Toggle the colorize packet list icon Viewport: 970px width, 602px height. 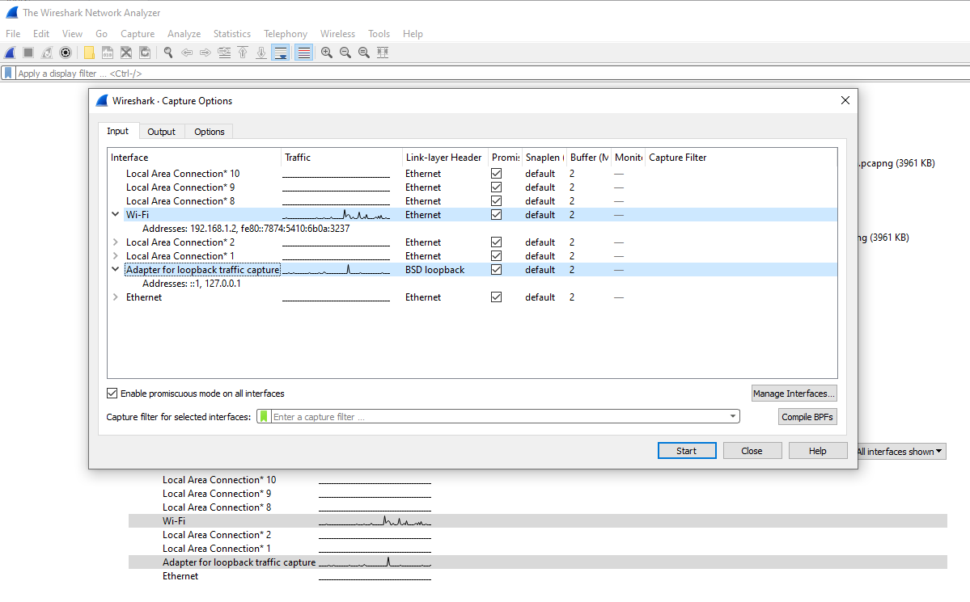point(303,53)
